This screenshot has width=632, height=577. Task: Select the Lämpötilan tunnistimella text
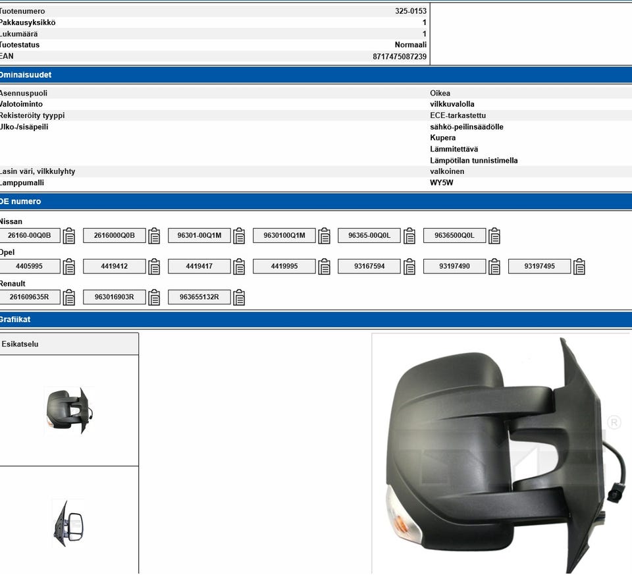(x=473, y=161)
